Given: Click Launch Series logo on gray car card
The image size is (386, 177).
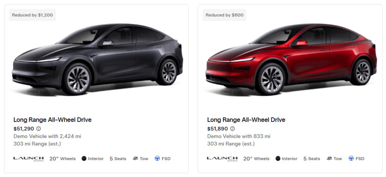Looking at the screenshot, I should coord(28,159).
